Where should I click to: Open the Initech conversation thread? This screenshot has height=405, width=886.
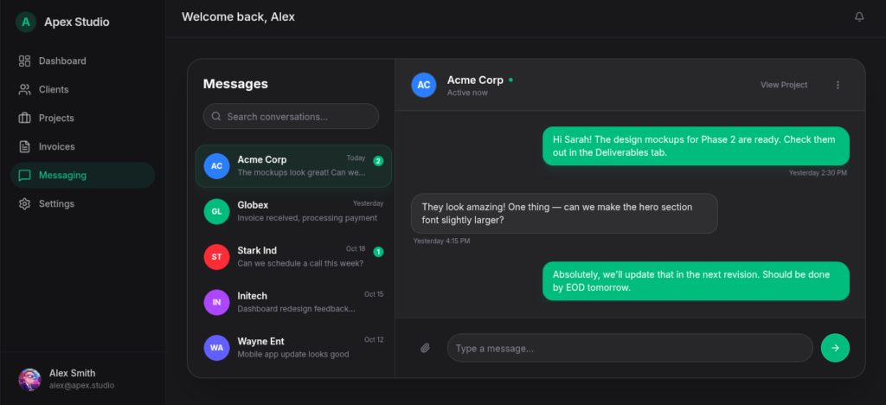tap(293, 302)
